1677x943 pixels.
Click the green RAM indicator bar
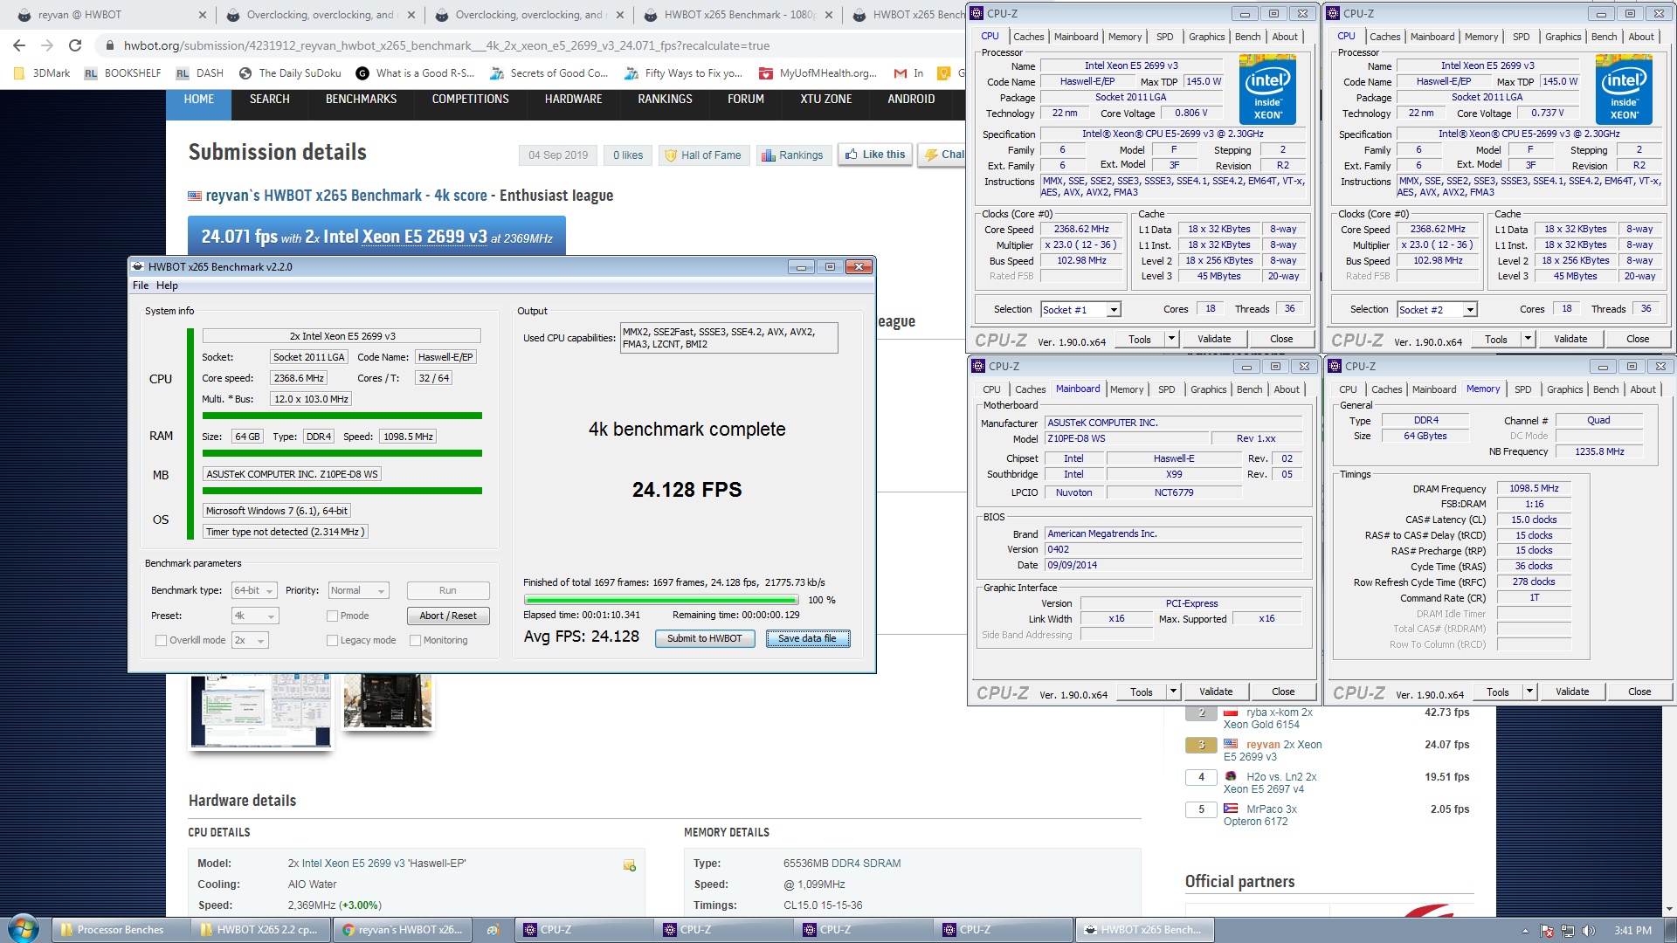[342, 454]
